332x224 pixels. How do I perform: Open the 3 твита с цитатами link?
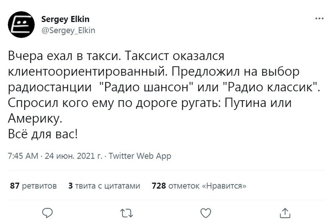[x=104, y=186]
